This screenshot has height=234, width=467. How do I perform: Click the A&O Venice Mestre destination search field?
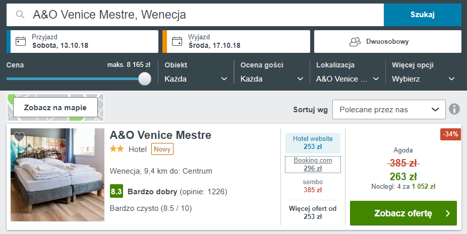point(195,15)
